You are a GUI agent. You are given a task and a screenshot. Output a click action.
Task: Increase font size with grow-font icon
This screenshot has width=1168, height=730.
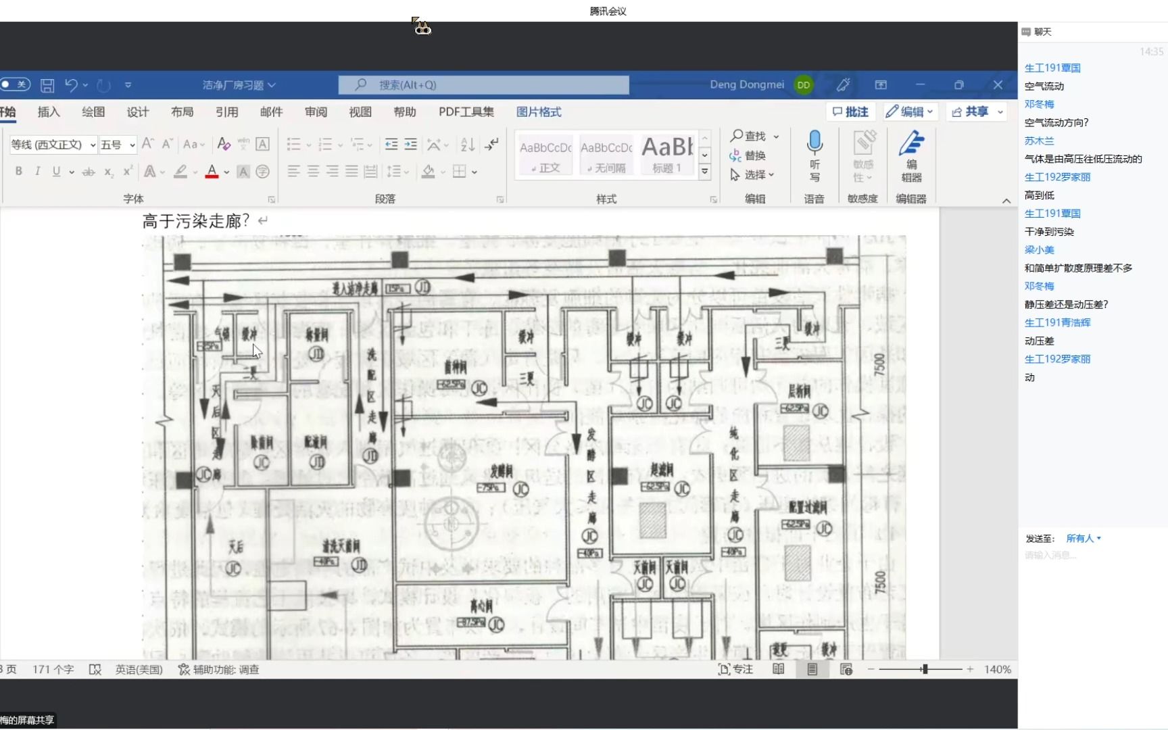coord(148,144)
